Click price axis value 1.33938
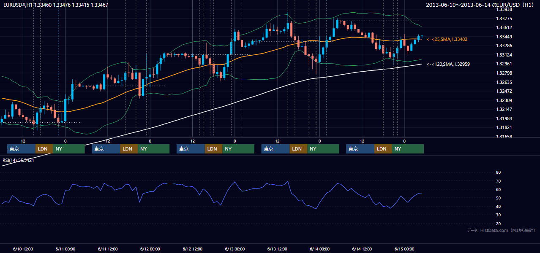 (504, 9)
